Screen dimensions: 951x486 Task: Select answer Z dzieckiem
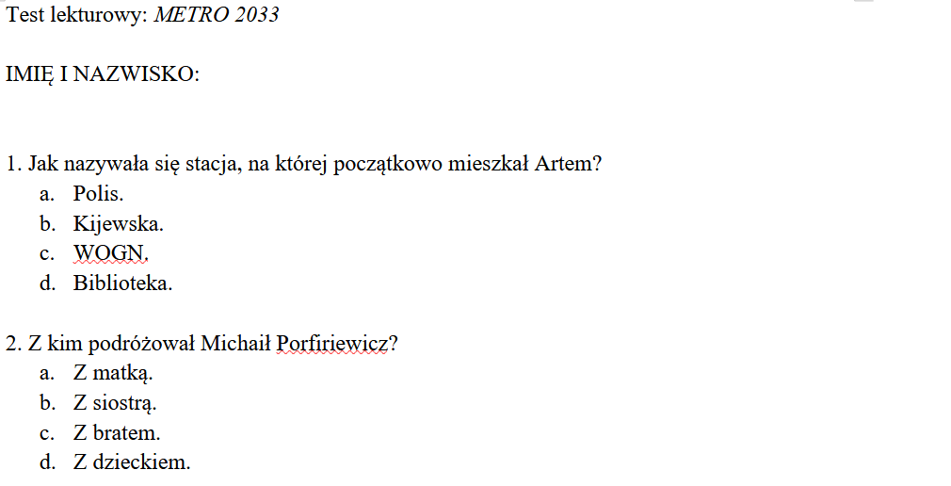pyautogui.click(x=132, y=462)
